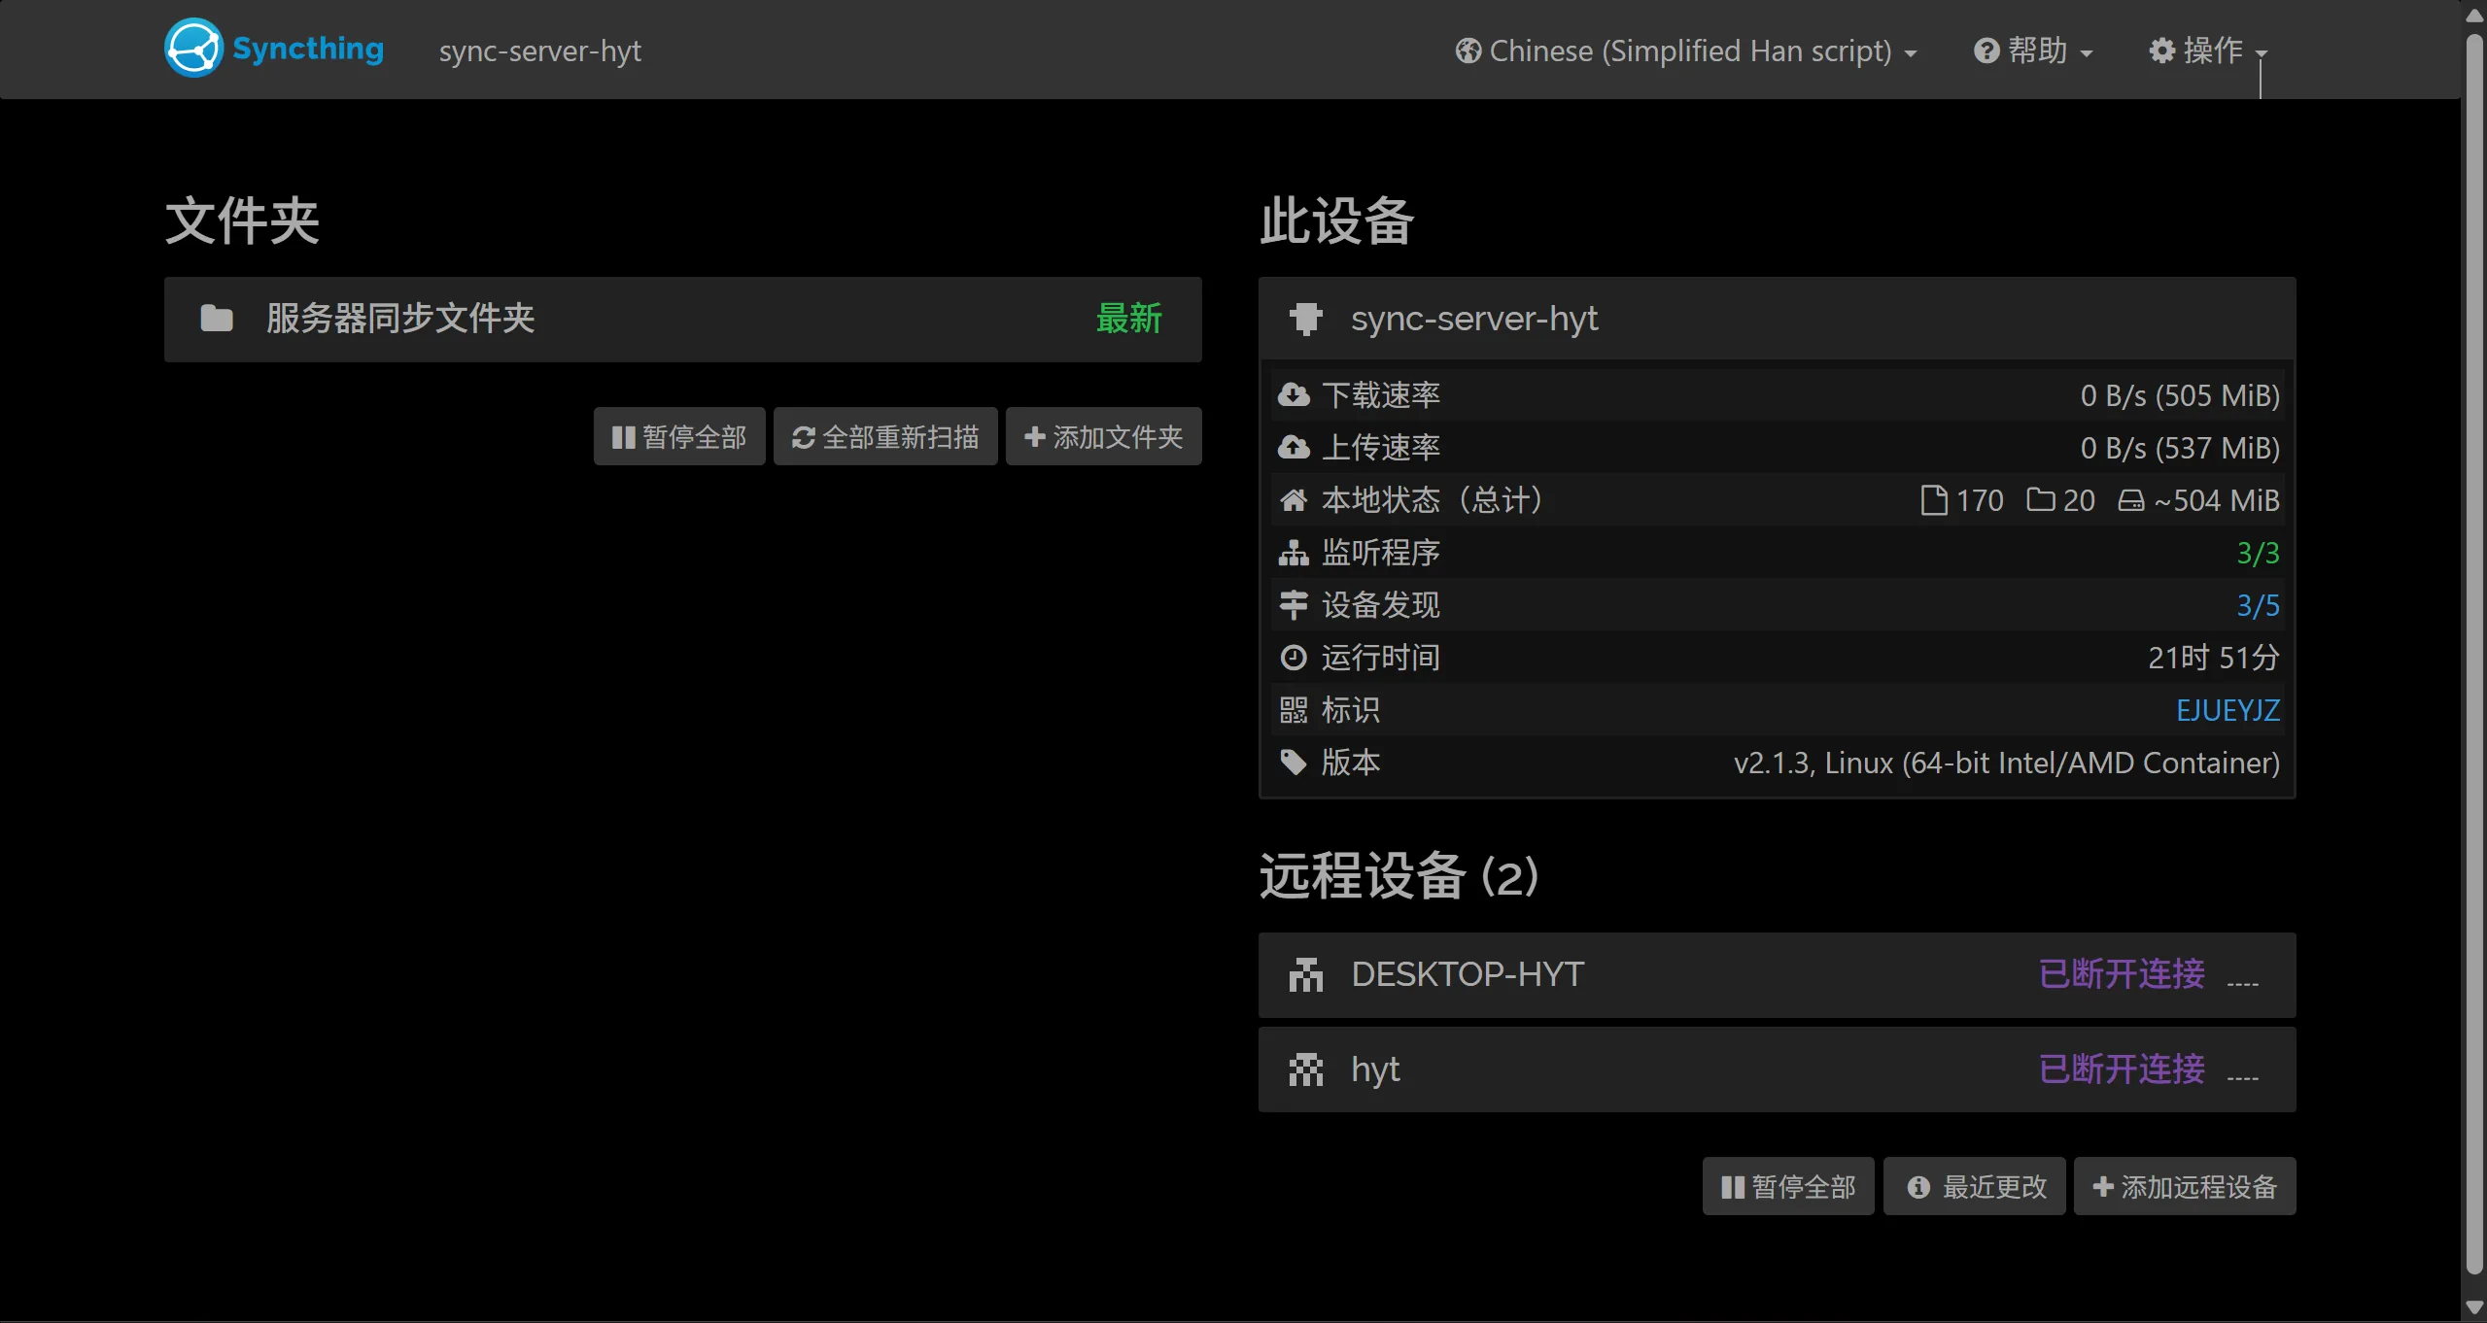Click the gear icon beside 操作
2487x1323 pixels.
[x=2162, y=51]
